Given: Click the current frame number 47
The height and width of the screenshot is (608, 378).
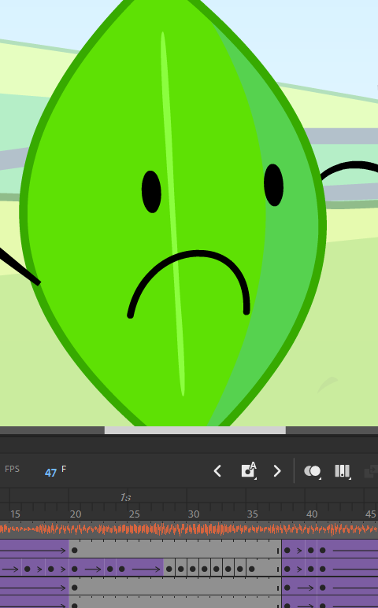Looking at the screenshot, I should 50,473.
